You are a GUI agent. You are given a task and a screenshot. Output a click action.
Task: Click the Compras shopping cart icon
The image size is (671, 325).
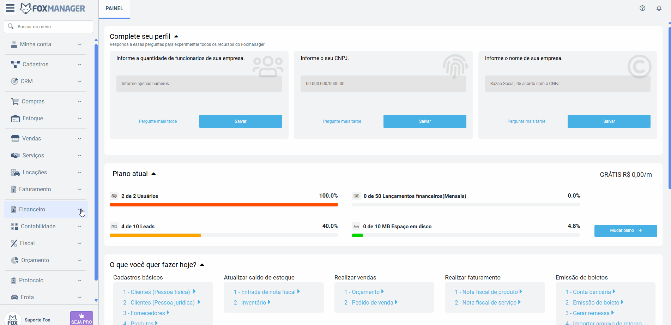(x=15, y=101)
